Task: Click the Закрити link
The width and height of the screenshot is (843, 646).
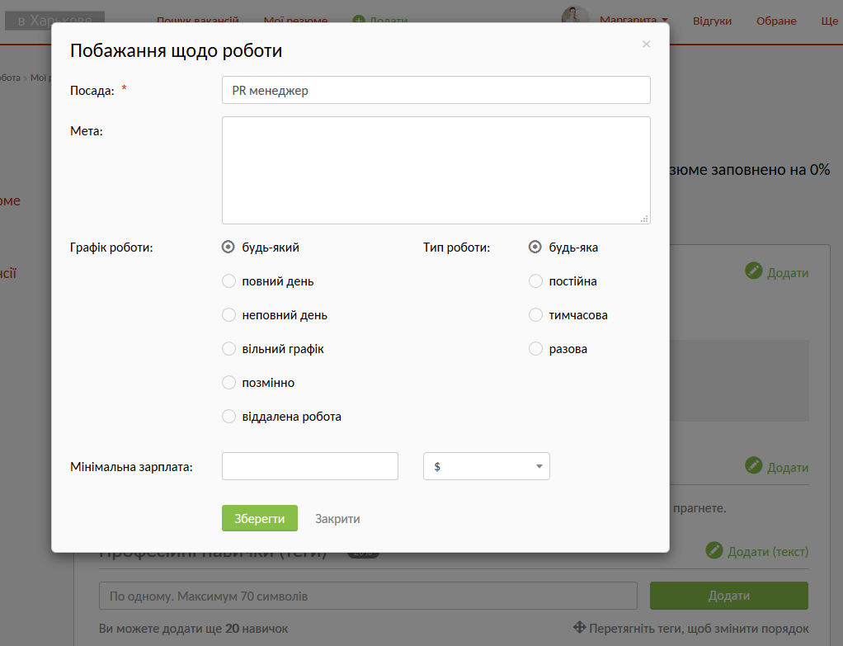Action: 337,519
